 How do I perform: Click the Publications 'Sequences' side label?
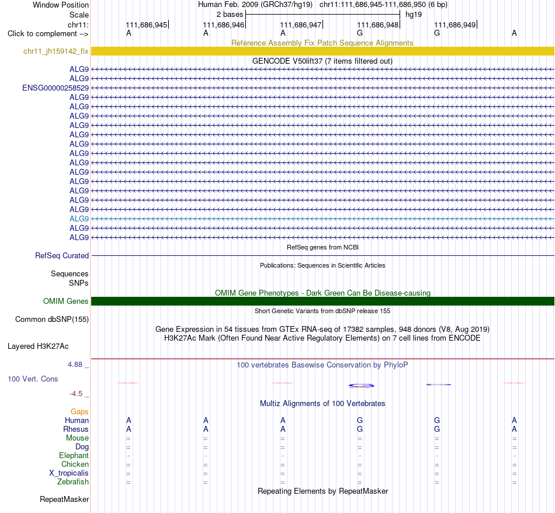(70, 273)
